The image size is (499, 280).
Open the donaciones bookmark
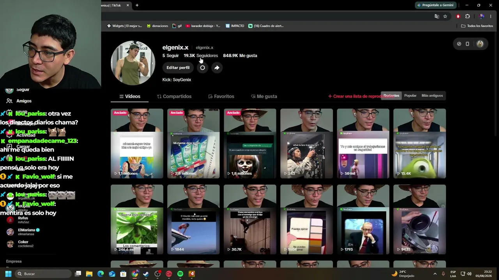(x=157, y=26)
